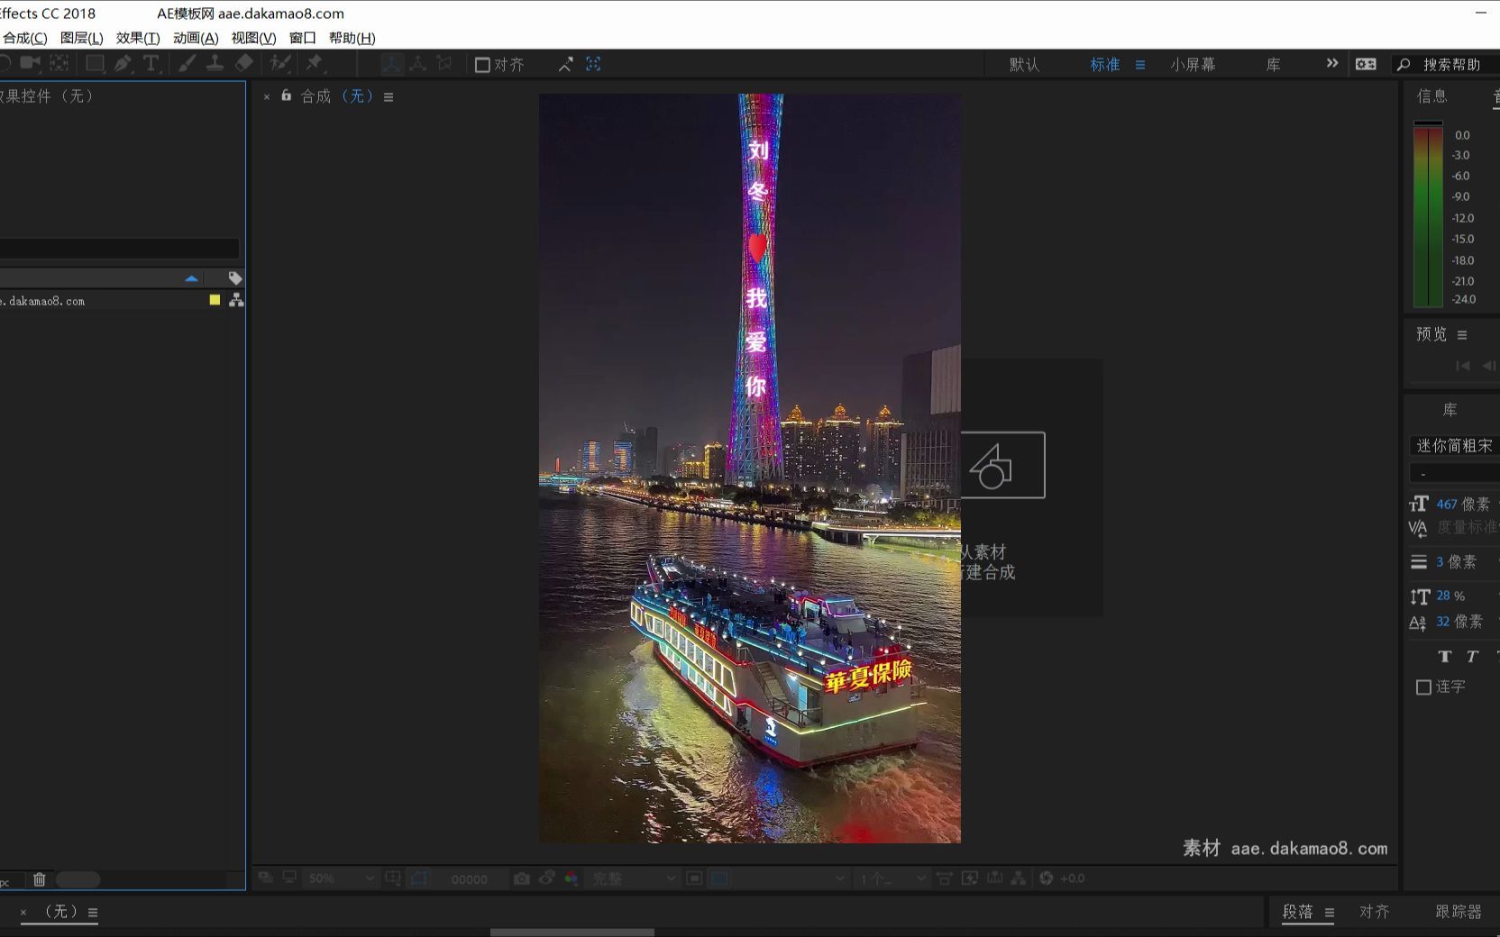The image size is (1500, 937).
Task: Activate local axis mode icon
Action: (x=391, y=64)
